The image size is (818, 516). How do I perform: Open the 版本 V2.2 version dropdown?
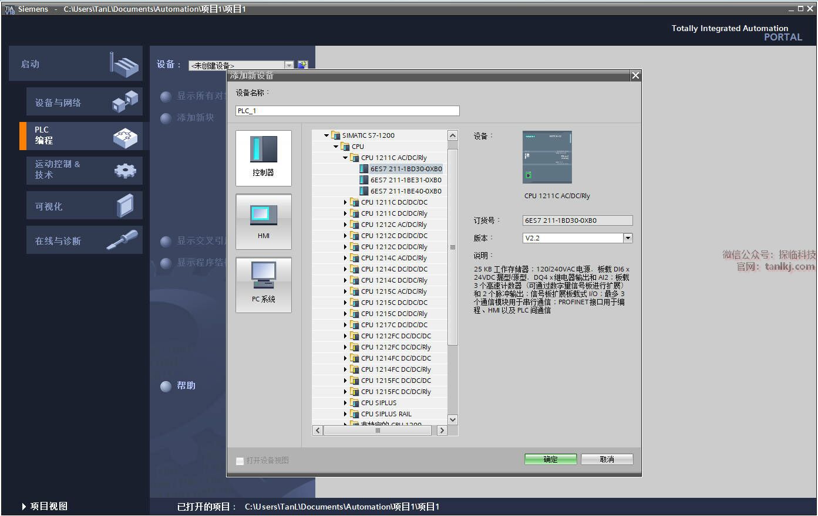[x=628, y=238]
